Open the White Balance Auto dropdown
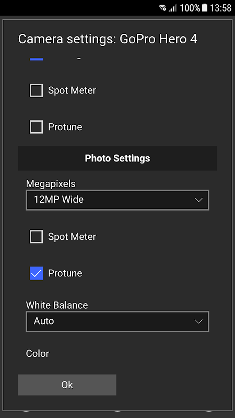 click(x=118, y=321)
